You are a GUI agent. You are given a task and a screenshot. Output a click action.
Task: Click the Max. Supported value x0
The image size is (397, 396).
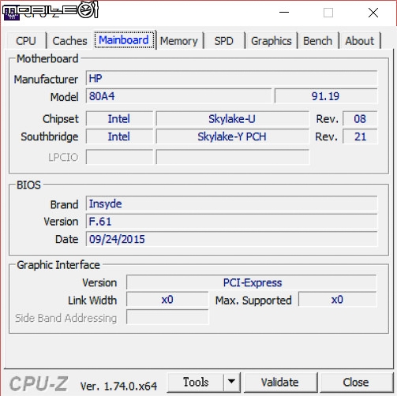(x=338, y=300)
